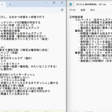Open ファイル menu in right Notepad window
Viewport: 112px width, 112px height.
pos(72,10)
